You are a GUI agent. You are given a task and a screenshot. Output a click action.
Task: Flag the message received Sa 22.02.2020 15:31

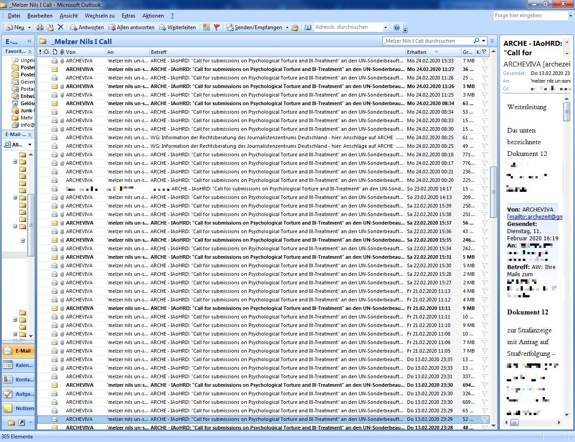[x=485, y=257]
